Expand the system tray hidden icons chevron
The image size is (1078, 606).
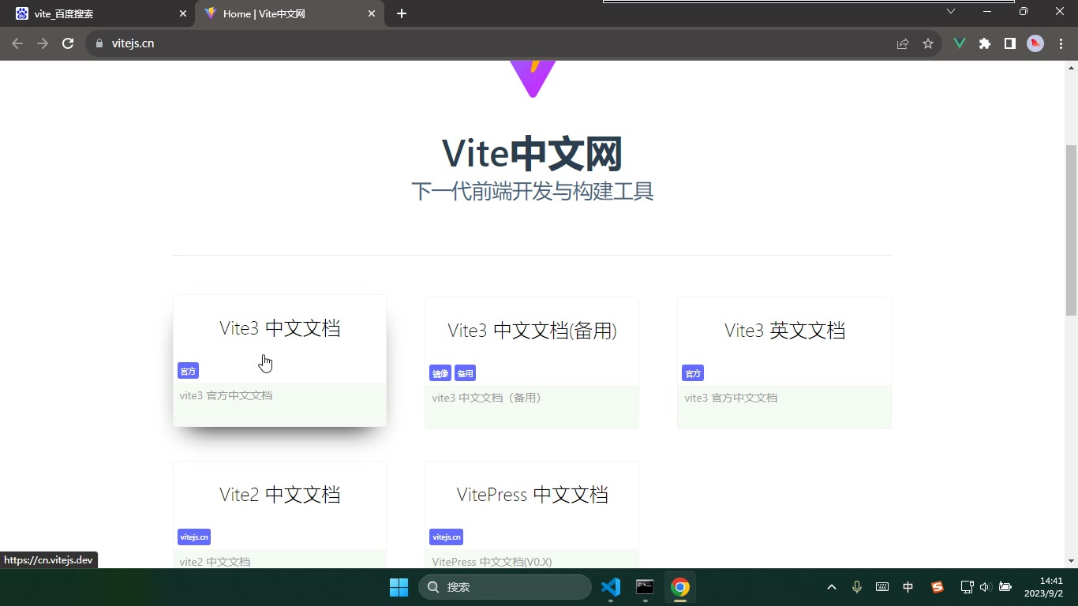(832, 587)
